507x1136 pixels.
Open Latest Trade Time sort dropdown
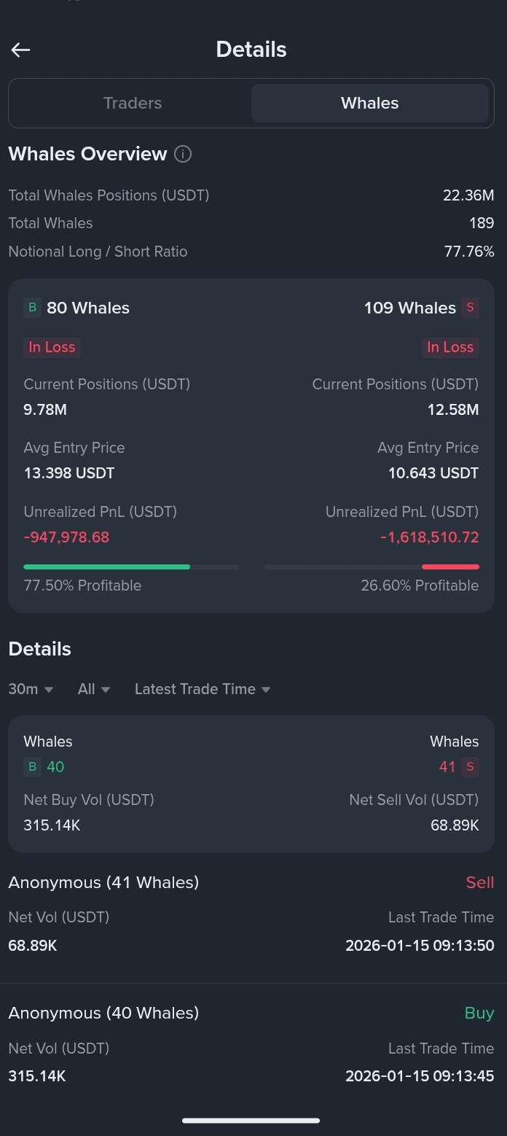203,689
